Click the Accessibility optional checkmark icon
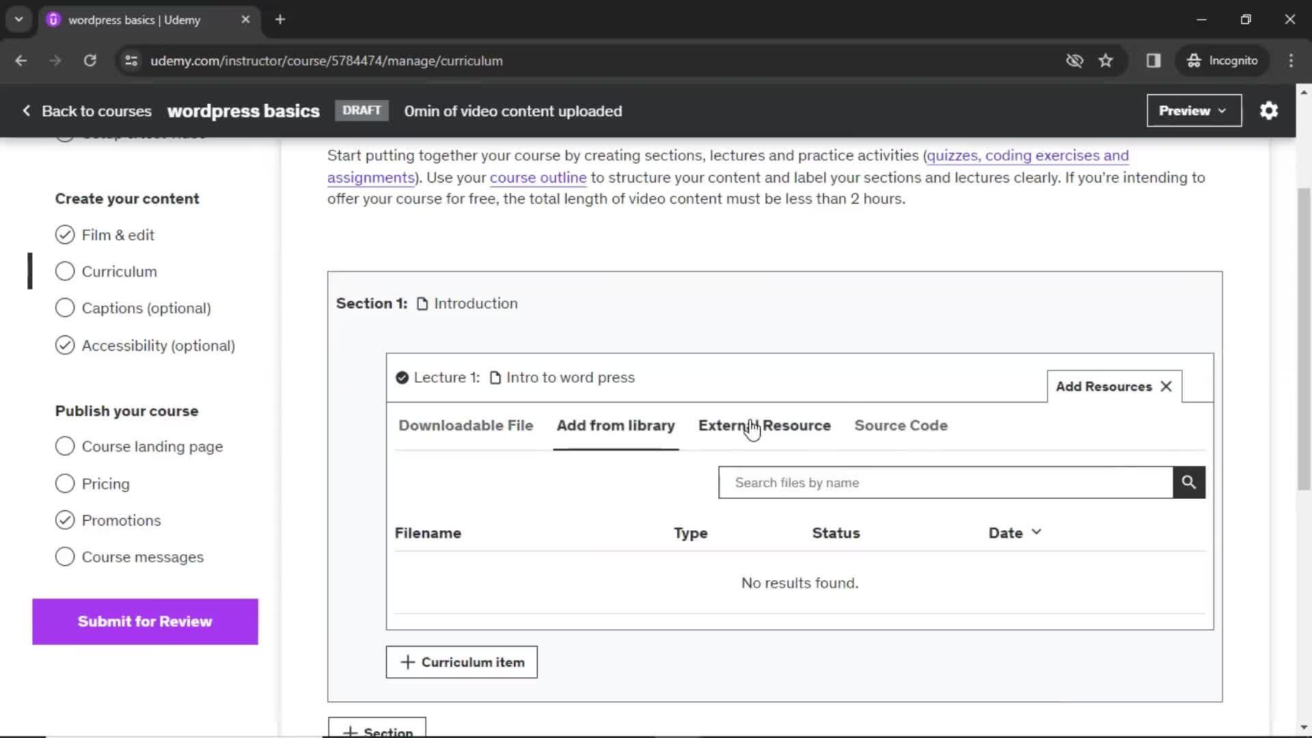This screenshot has width=1312, height=738. click(64, 345)
